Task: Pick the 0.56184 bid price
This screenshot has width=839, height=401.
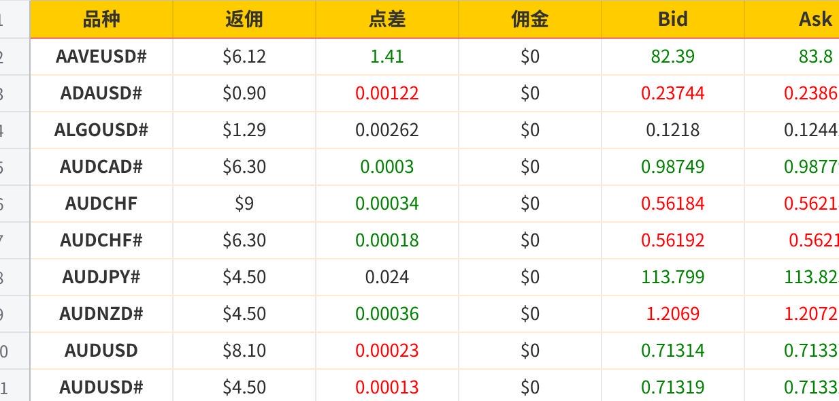Action: (x=673, y=204)
